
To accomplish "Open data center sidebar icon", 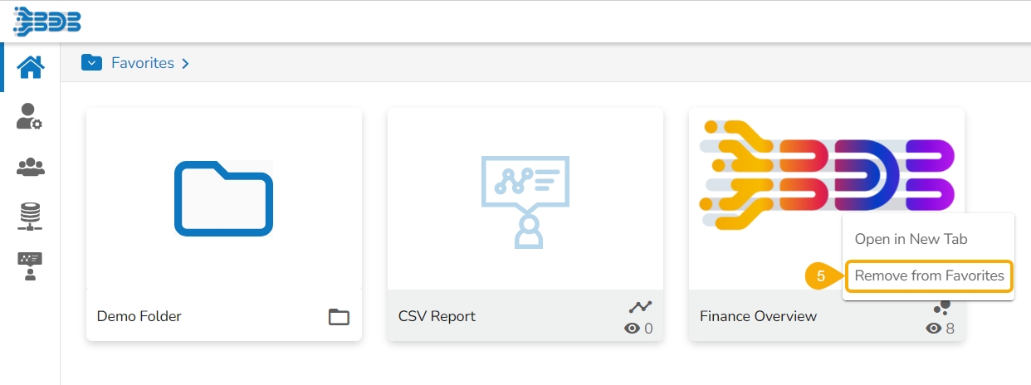I will (x=30, y=216).
